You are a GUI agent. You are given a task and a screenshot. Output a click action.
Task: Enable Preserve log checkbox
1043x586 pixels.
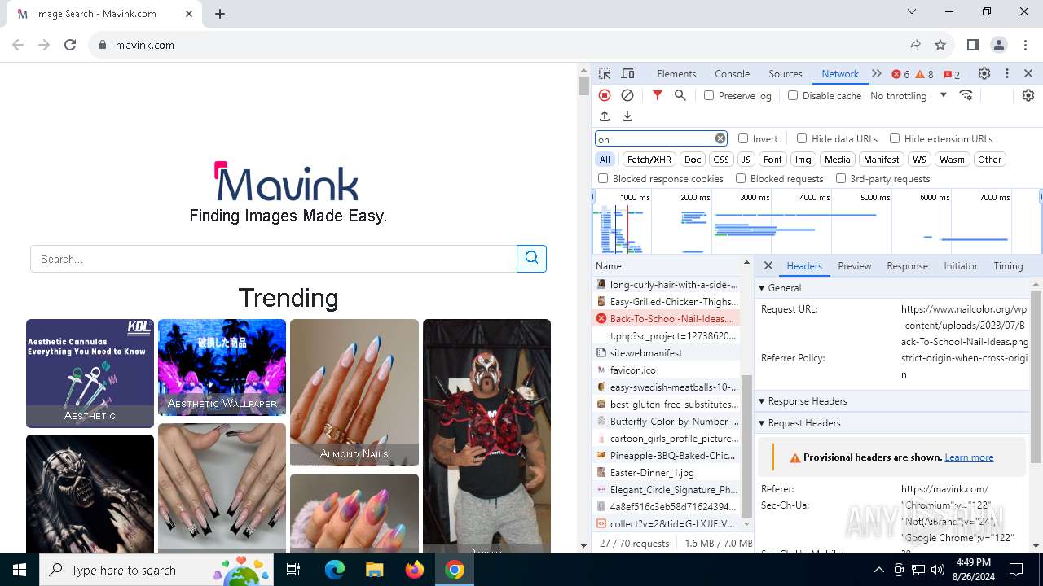pos(709,95)
